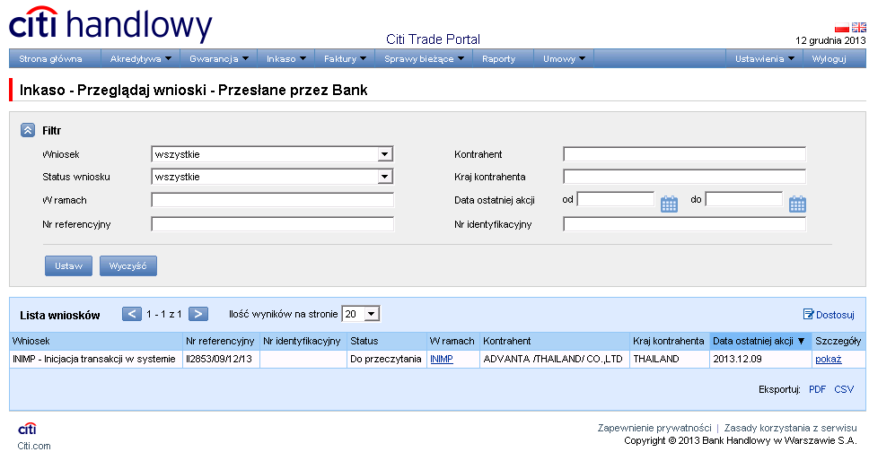Image resolution: width=869 pixels, height=452 pixels.
Task: Open the Status wniosku dropdown
Action: point(272,177)
